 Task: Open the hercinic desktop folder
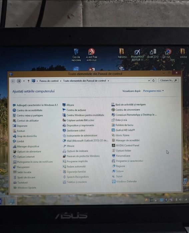(122, 53)
